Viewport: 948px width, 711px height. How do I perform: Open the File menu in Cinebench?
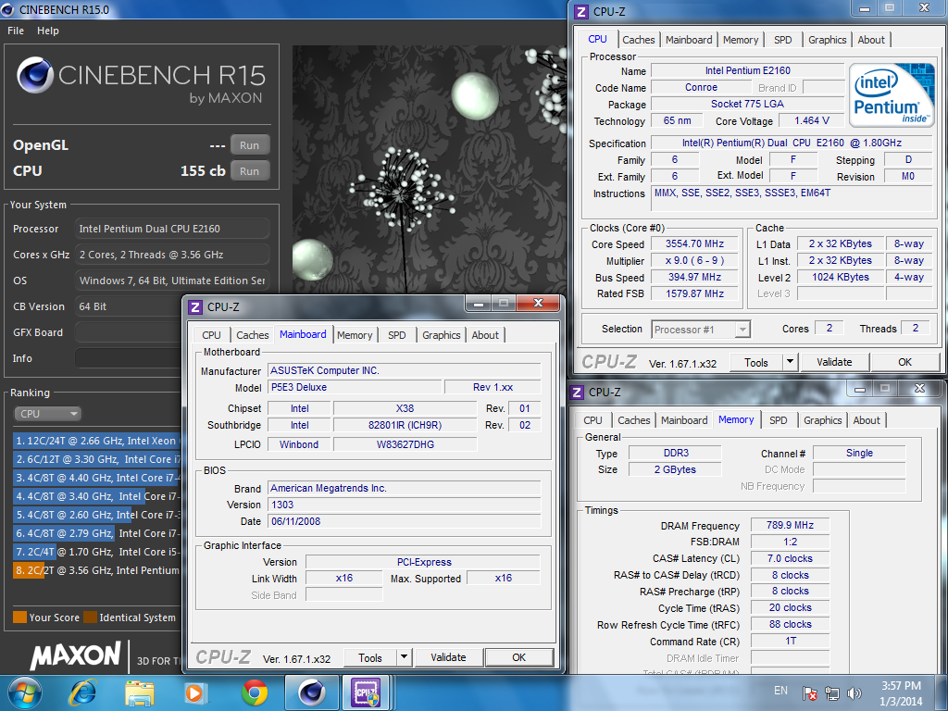[x=16, y=31]
